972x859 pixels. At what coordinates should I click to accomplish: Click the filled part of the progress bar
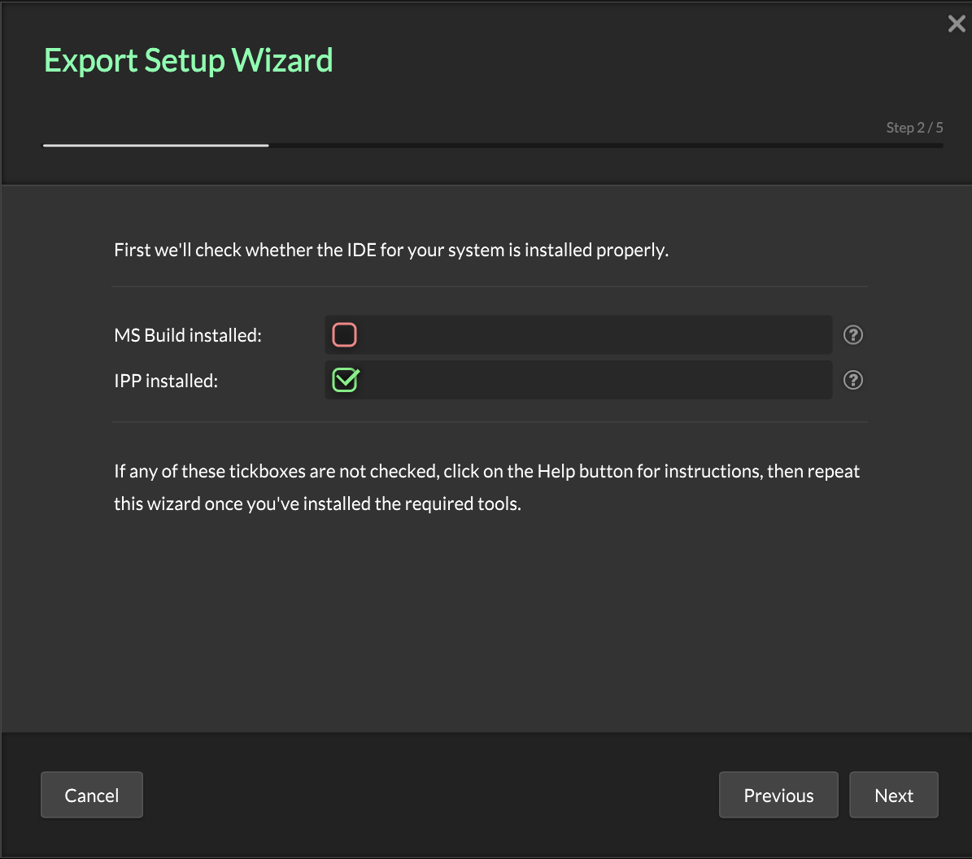click(x=155, y=146)
